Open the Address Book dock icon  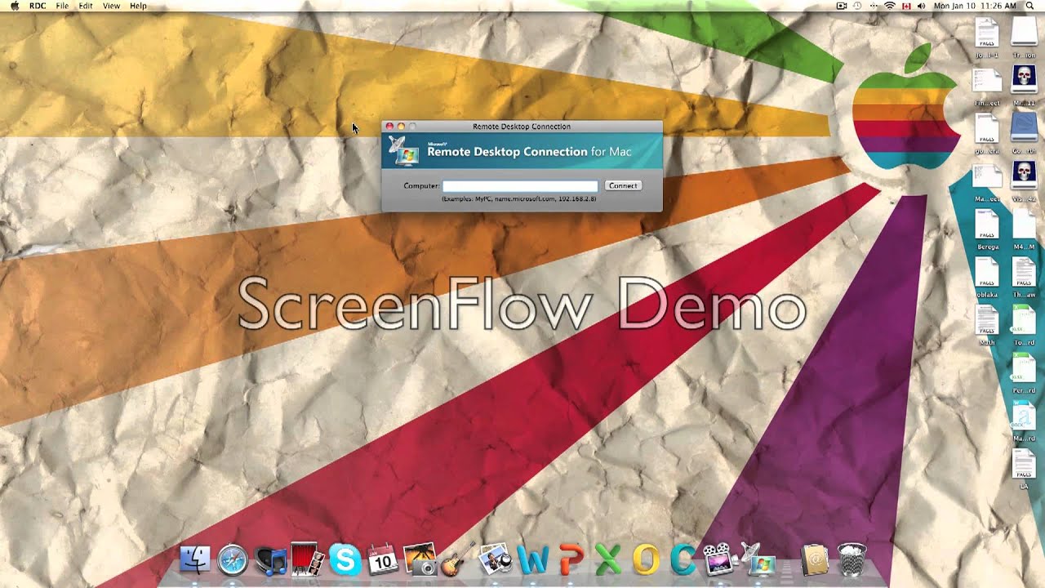point(815,560)
